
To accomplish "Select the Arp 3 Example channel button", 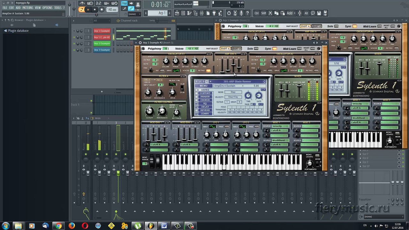I will coord(102,50).
